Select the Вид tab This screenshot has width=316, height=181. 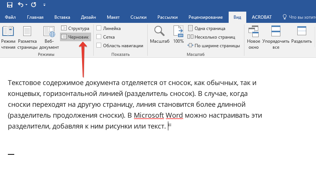pos(237,17)
